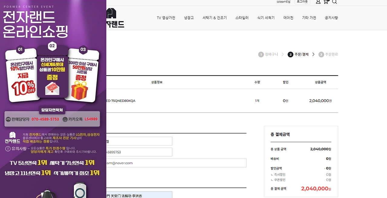Click the red gift box icon
Image resolution: width=387 pixels, height=198 pixels.
(x=80, y=91)
